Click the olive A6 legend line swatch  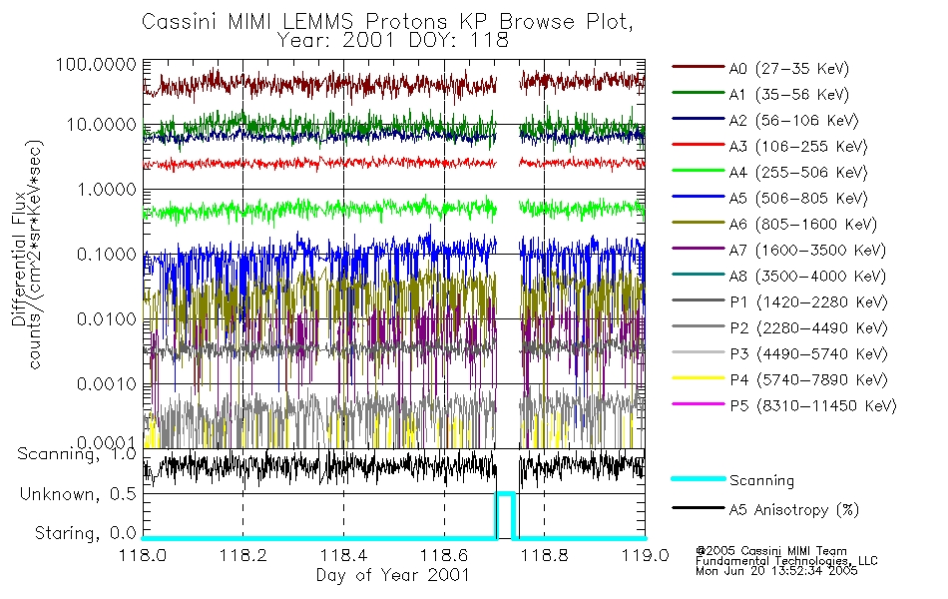coord(699,223)
